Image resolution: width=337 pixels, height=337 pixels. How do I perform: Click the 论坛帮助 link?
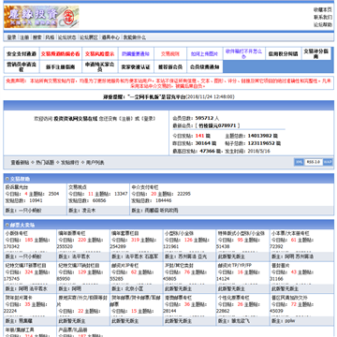tap(323, 24)
